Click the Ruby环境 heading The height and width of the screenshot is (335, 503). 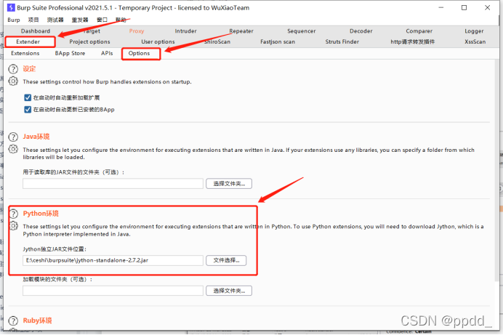(x=37, y=320)
